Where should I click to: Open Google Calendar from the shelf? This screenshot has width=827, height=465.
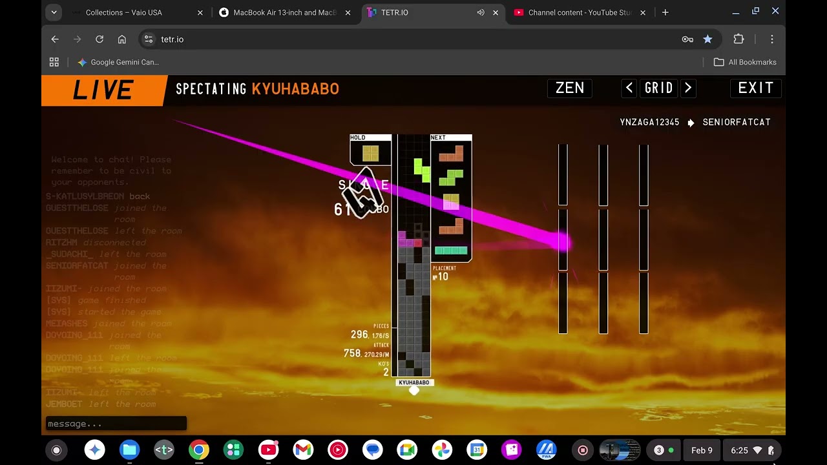click(477, 450)
